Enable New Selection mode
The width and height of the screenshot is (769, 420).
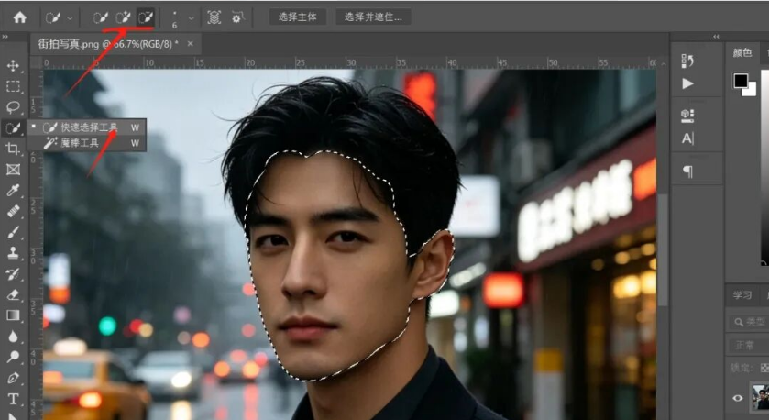100,17
